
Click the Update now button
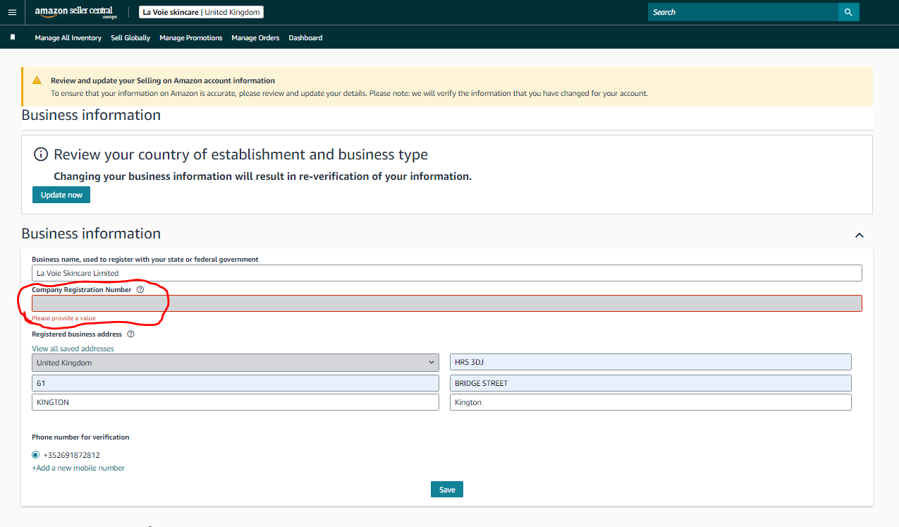tap(61, 195)
